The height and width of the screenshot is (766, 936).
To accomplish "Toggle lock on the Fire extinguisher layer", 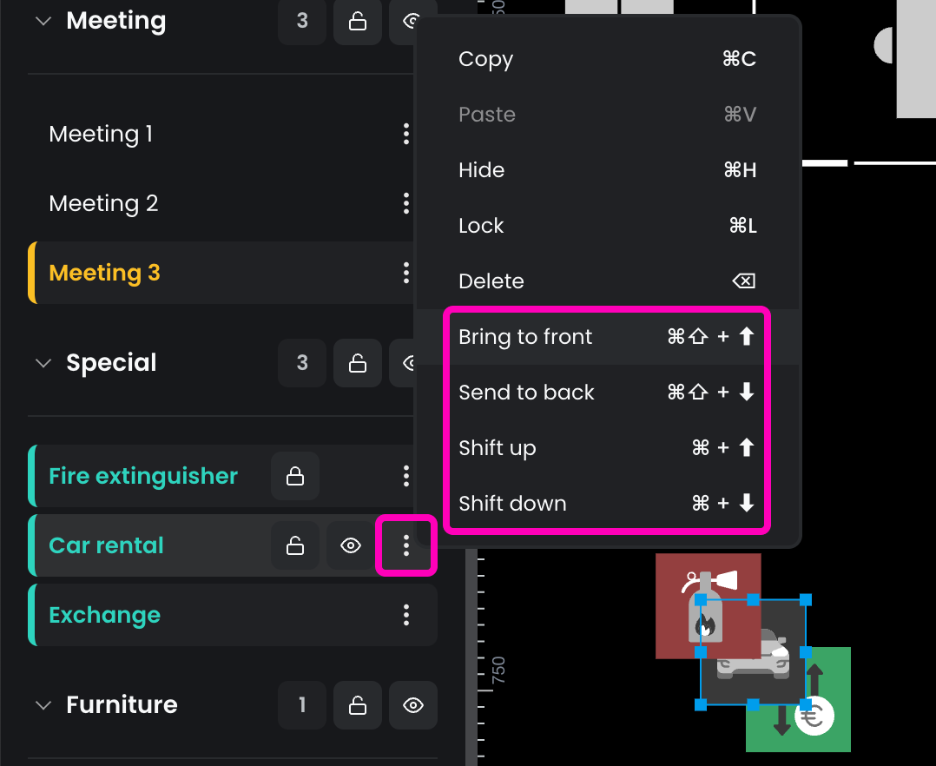I will (x=295, y=476).
